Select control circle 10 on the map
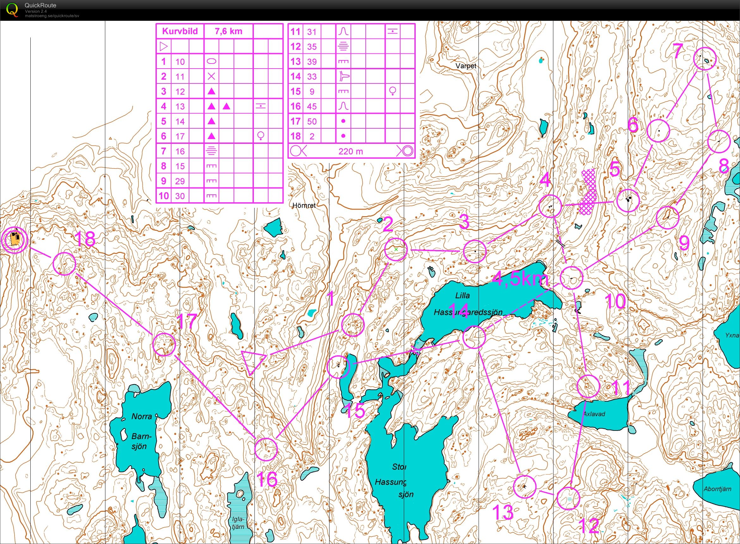The image size is (740, 544). point(572,278)
